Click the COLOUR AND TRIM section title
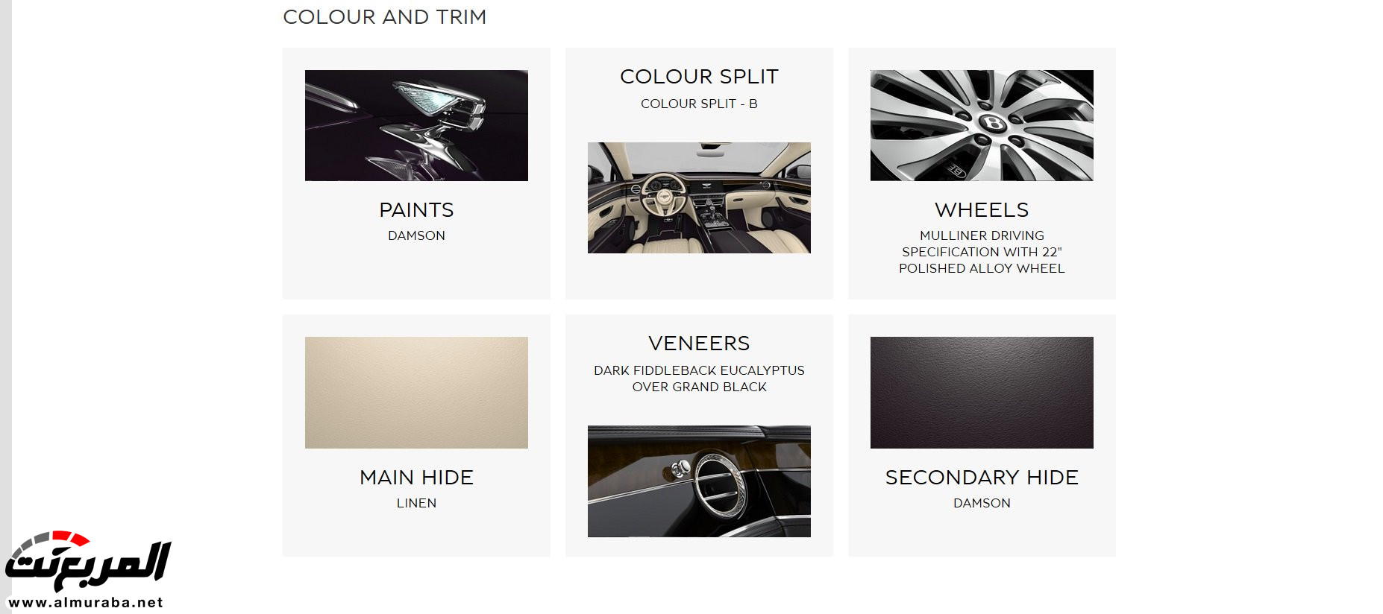 pos(385,17)
